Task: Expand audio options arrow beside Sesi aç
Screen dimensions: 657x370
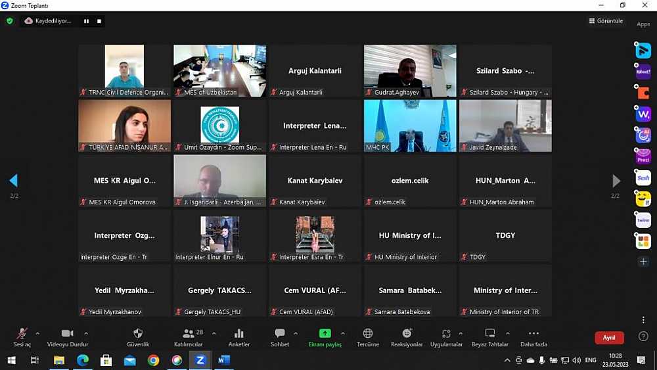Action: (x=37, y=333)
